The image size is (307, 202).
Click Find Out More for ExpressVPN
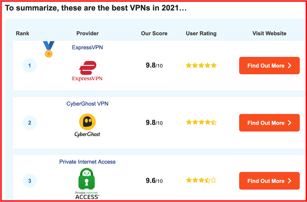tap(269, 66)
